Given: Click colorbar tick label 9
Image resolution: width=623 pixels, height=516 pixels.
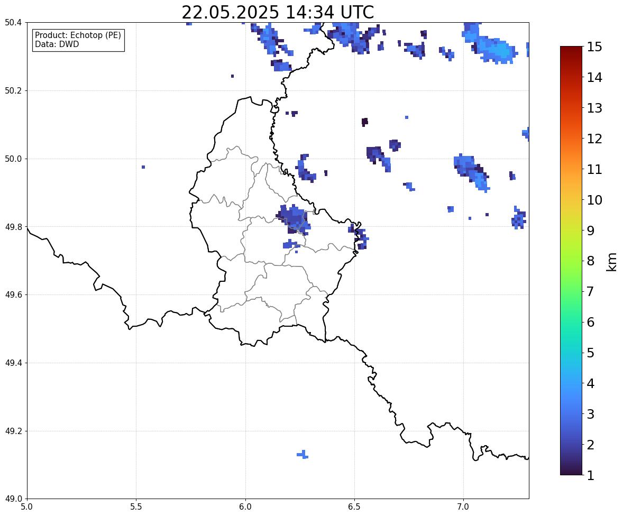Looking at the screenshot, I should (591, 230).
